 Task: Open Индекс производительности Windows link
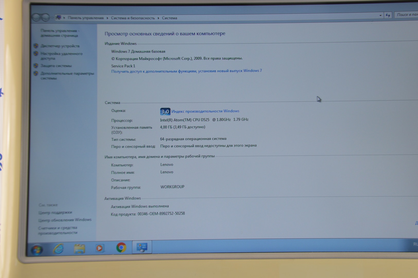tap(205, 111)
